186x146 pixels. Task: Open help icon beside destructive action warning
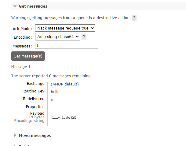click(x=134, y=18)
